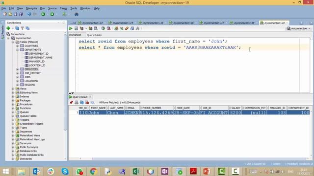Expand the EMPLOYEES table node

click(x=18, y=69)
